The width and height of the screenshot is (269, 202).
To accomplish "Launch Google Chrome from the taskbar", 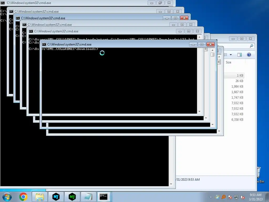I will (x=23, y=197).
